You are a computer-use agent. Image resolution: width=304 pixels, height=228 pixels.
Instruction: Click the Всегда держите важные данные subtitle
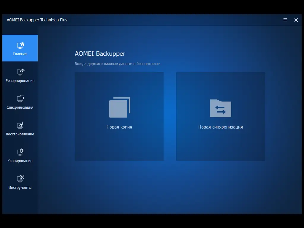(x=118, y=64)
